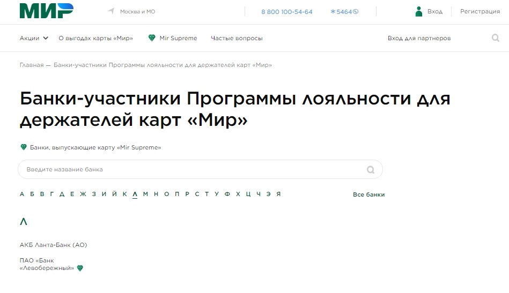Image resolution: width=509 pixels, height=293 pixels.
Task: Filter banks by letter С
Action: (x=197, y=194)
